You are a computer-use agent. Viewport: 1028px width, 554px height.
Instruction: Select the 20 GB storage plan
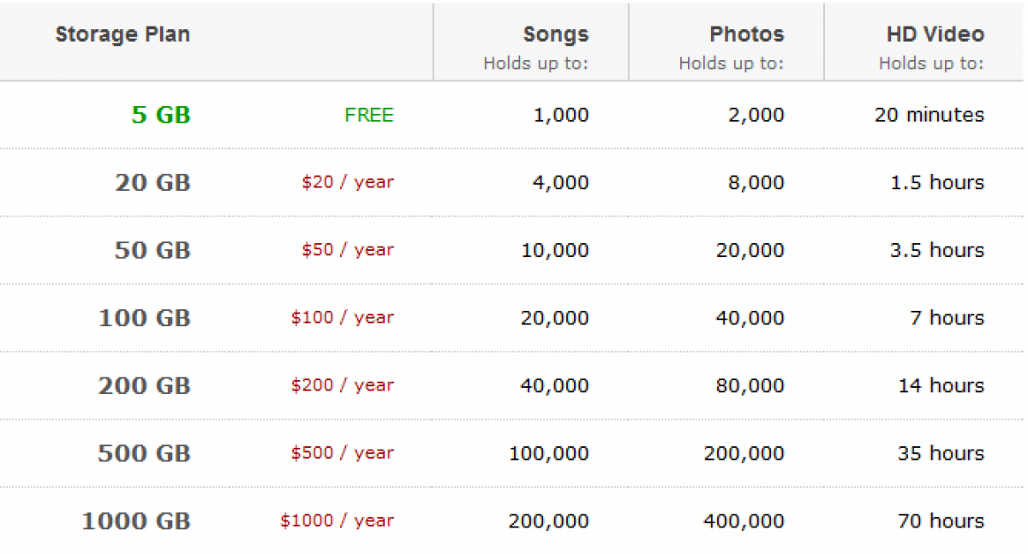152,183
